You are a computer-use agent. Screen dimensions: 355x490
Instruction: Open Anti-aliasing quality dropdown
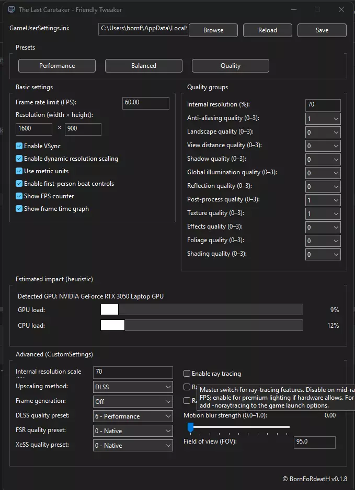click(x=323, y=119)
